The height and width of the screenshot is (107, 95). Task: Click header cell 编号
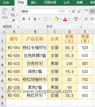[14, 39]
